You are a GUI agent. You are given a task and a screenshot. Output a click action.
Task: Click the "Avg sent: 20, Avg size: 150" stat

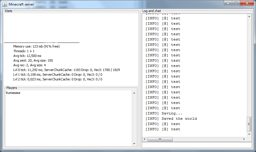(33, 60)
